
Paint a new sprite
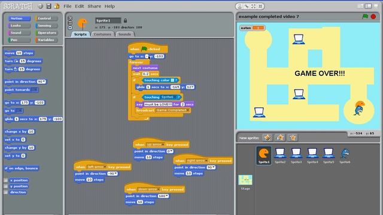click(268, 138)
